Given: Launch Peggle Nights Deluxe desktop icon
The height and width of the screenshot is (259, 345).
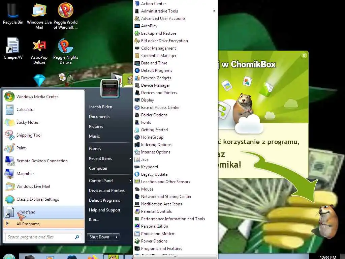Looking at the screenshot, I should tap(66, 51).
